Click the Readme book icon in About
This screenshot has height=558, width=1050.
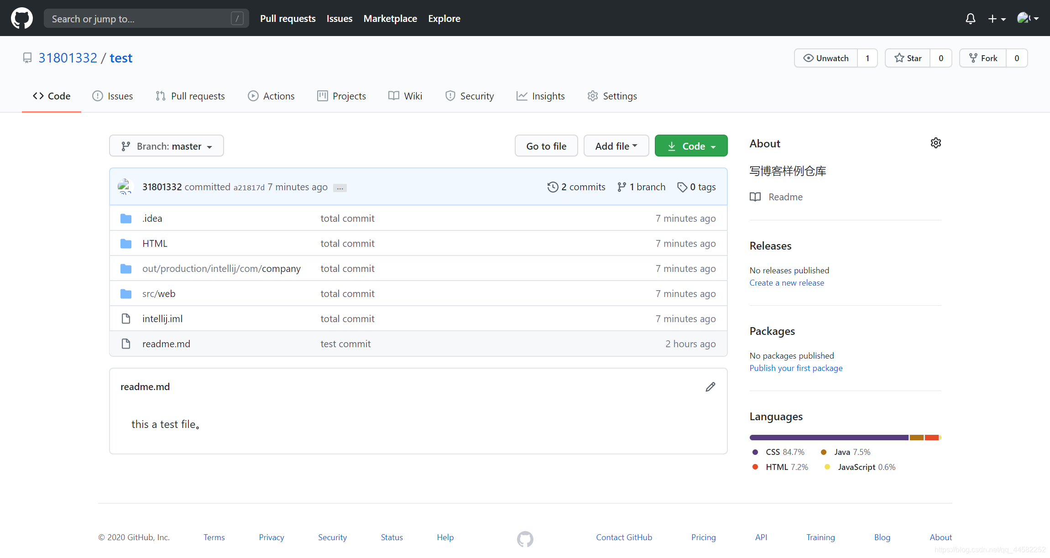[755, 197]
